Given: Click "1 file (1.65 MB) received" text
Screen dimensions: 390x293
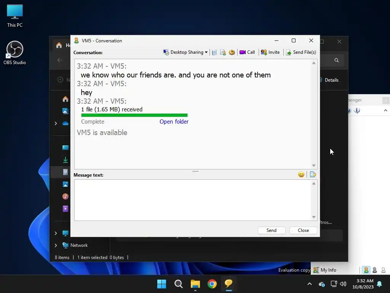Looking at the screenshot, I should pos(112,109).
